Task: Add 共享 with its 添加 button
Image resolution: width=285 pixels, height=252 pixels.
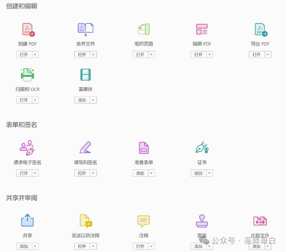Action: coord(24,246)
